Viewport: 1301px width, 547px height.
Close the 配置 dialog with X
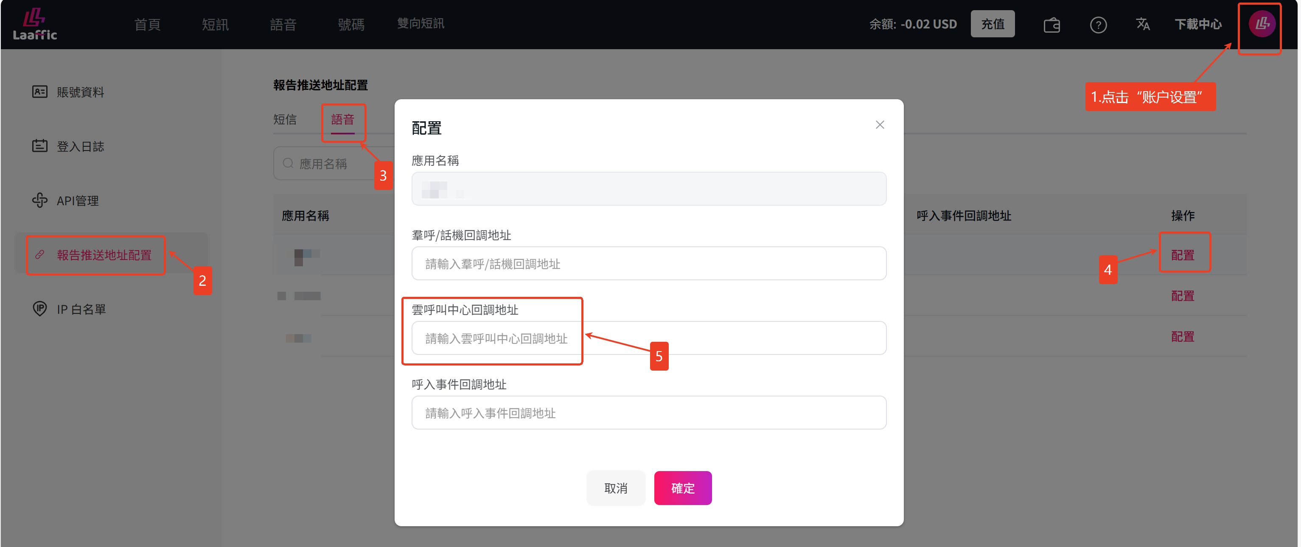tap(880, 125)
